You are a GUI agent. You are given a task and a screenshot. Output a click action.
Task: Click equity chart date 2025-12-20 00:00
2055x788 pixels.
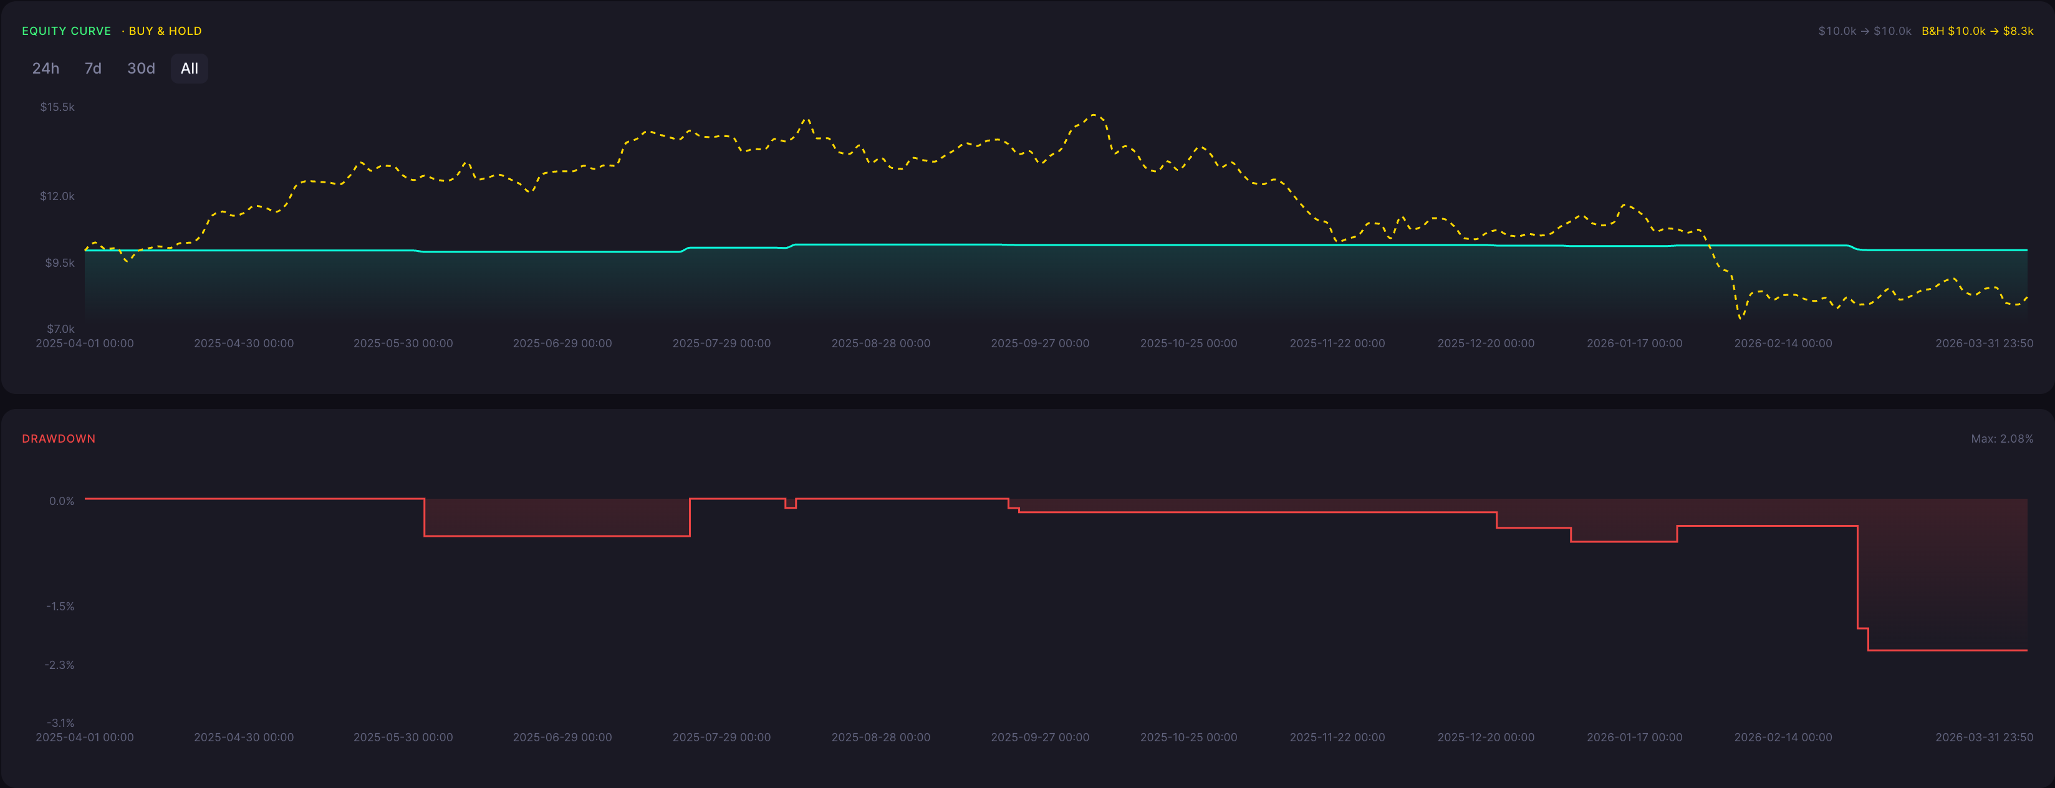(x=1485, y=344)
